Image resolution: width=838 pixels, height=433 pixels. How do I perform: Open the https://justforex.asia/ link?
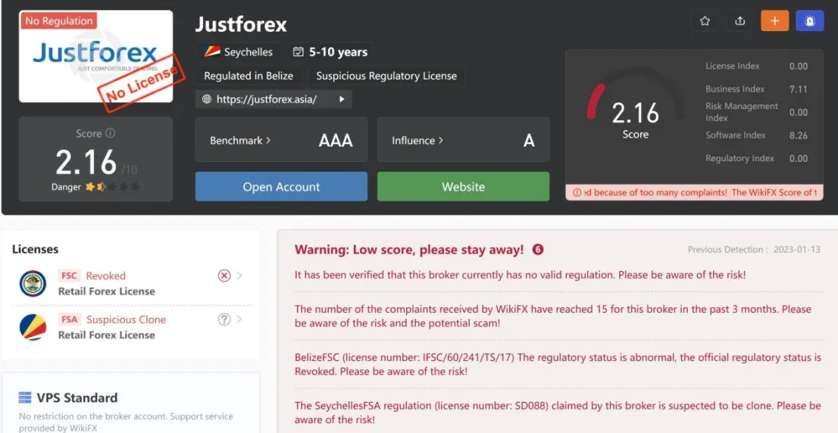point(267,98)
